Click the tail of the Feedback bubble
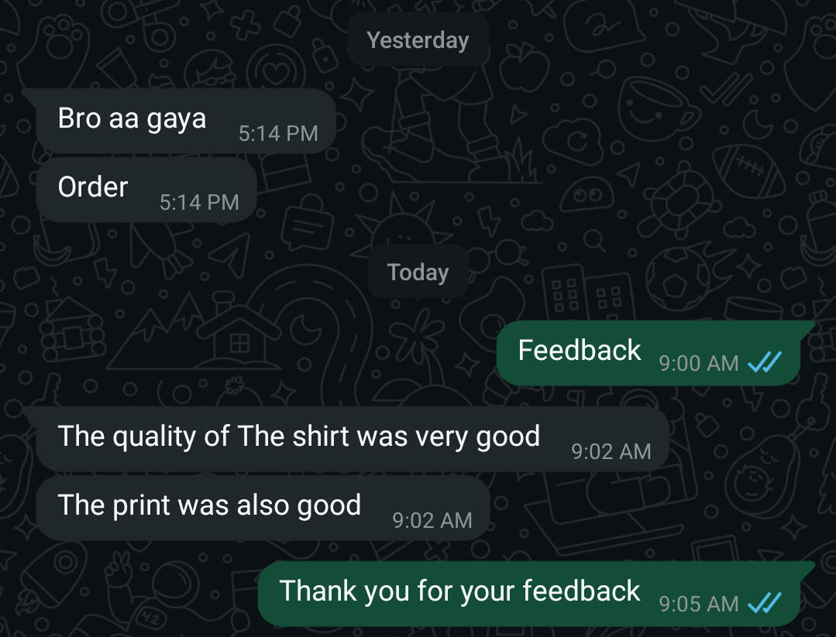836x637 pixels. 807,328
